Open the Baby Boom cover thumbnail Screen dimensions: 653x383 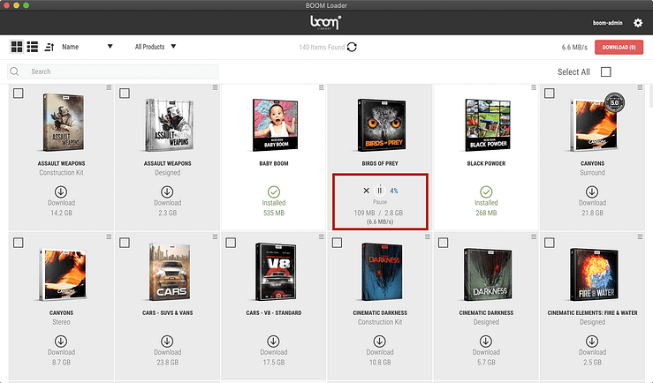coord(275,124)
